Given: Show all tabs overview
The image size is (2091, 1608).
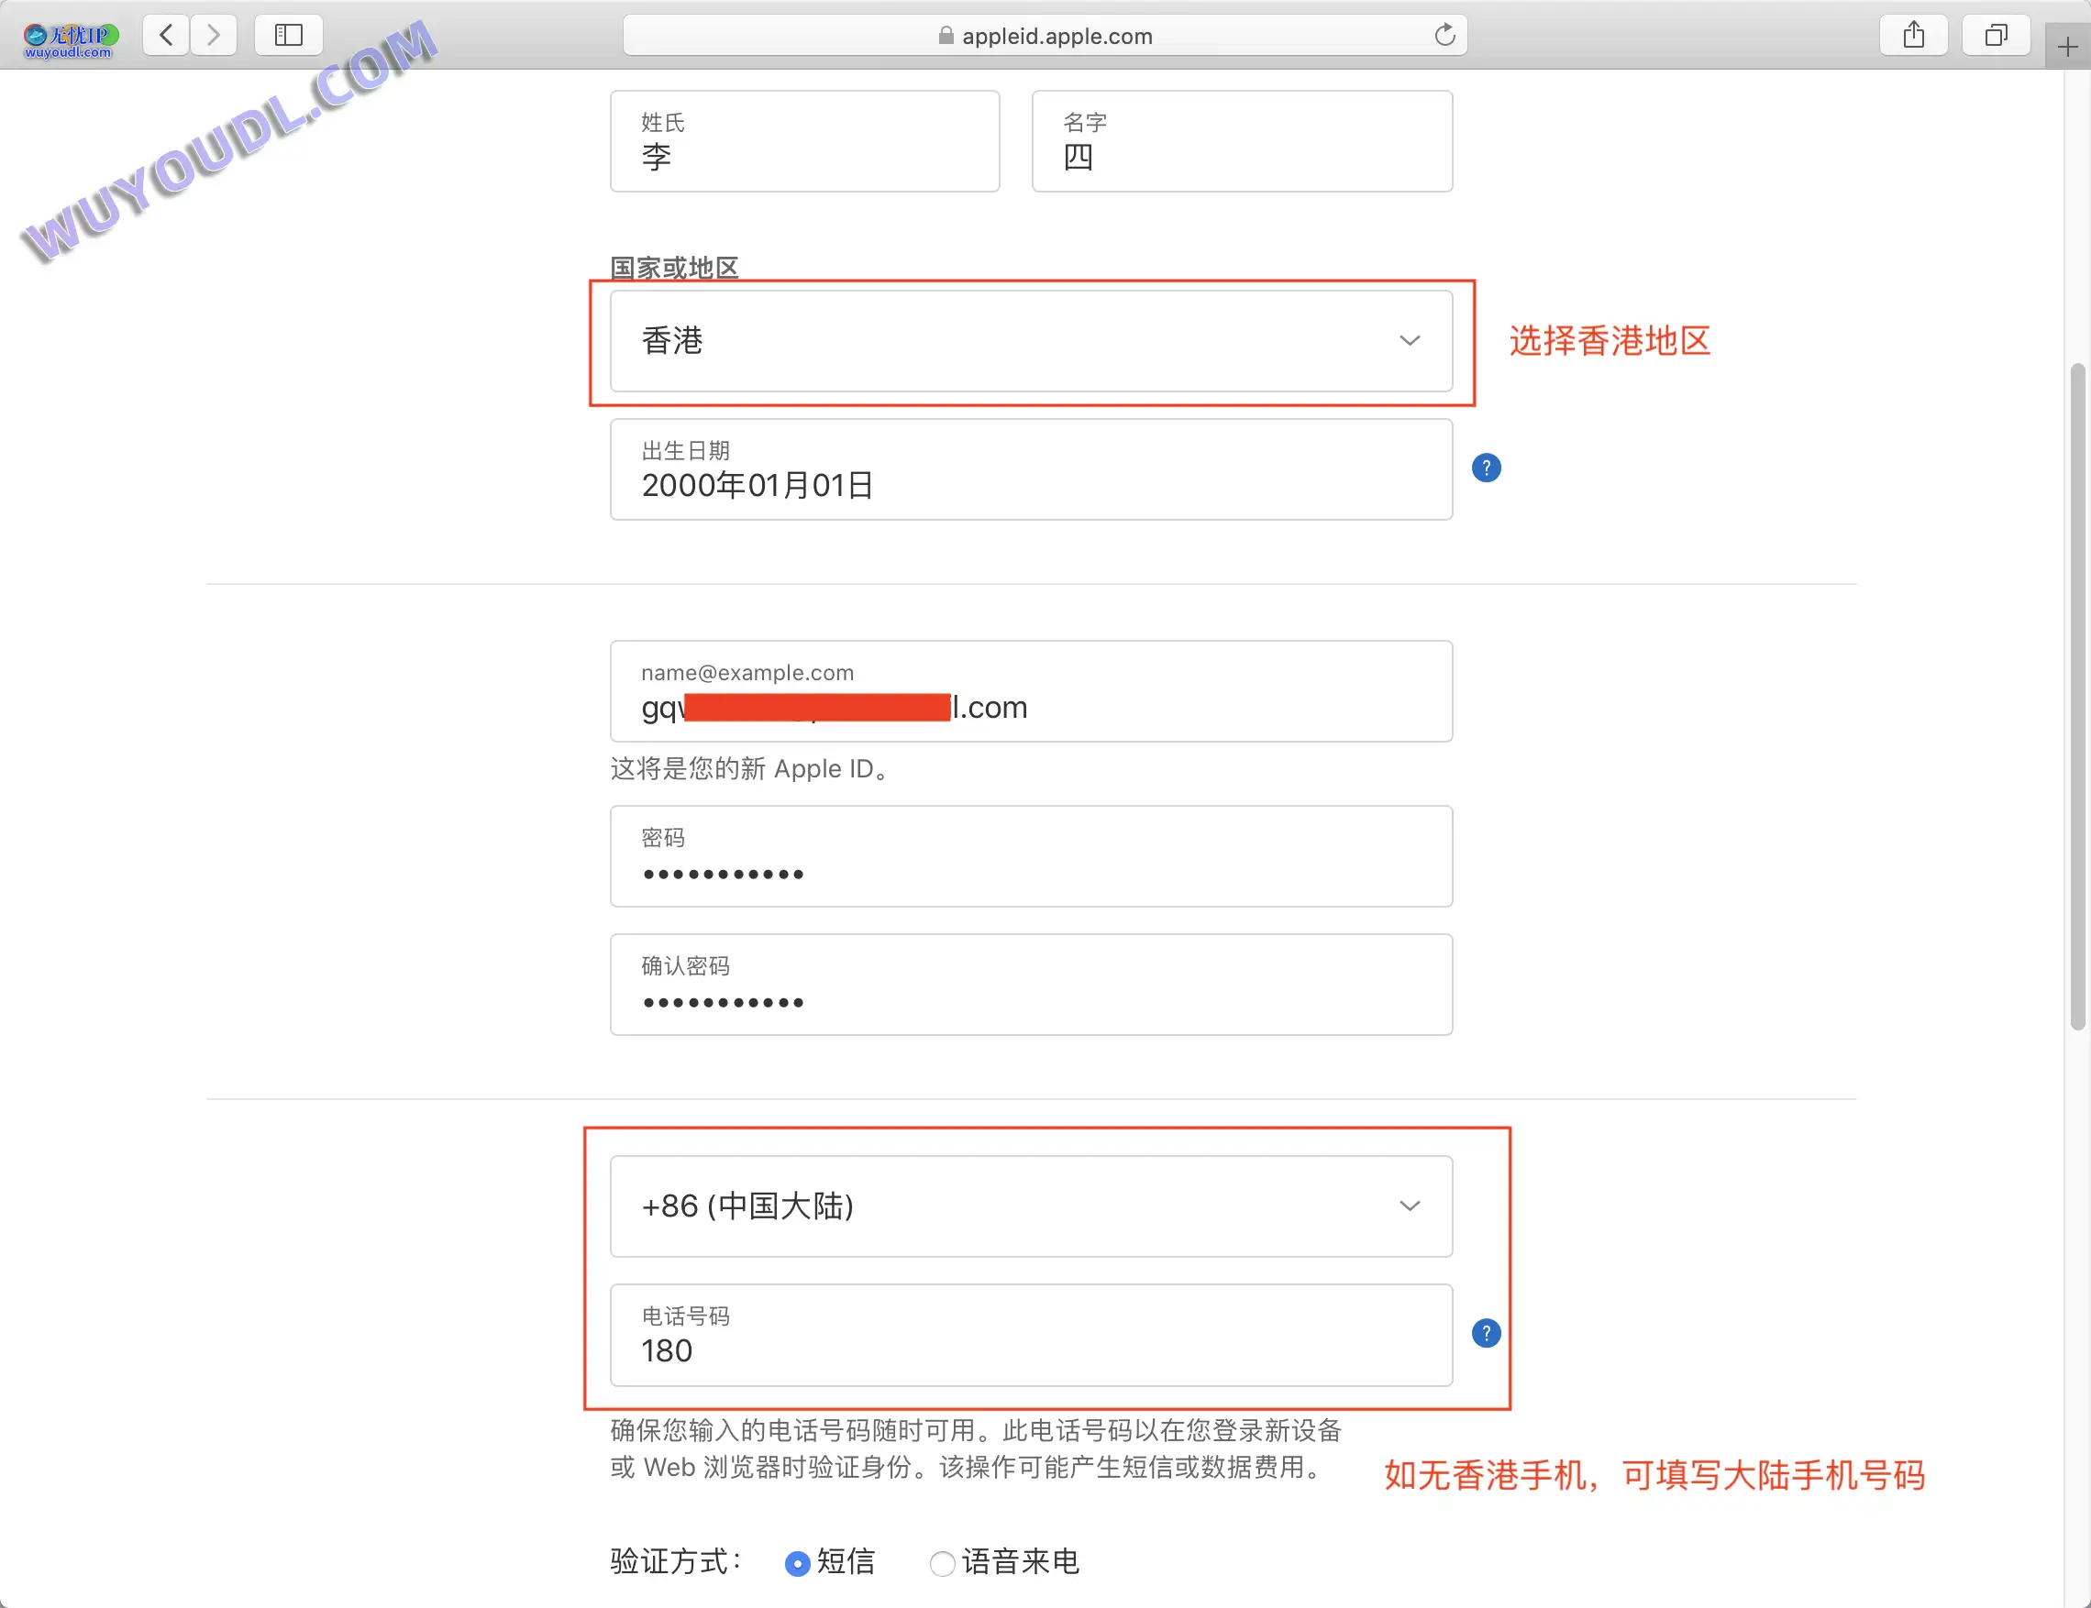Looking at the screenshot, I should (x=1996, y=36).
